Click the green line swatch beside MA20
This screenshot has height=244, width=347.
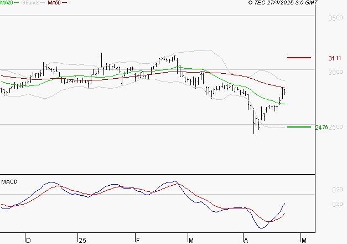point(17,3)
